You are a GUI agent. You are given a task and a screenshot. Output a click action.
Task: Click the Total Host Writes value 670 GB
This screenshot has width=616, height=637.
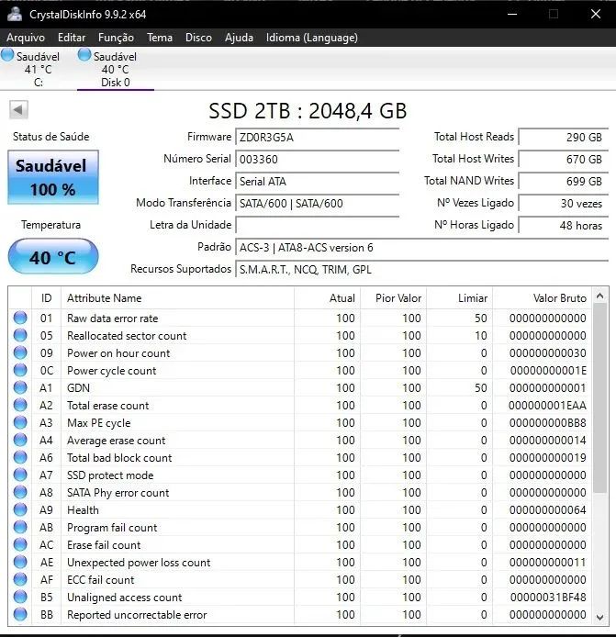[564, 160]
